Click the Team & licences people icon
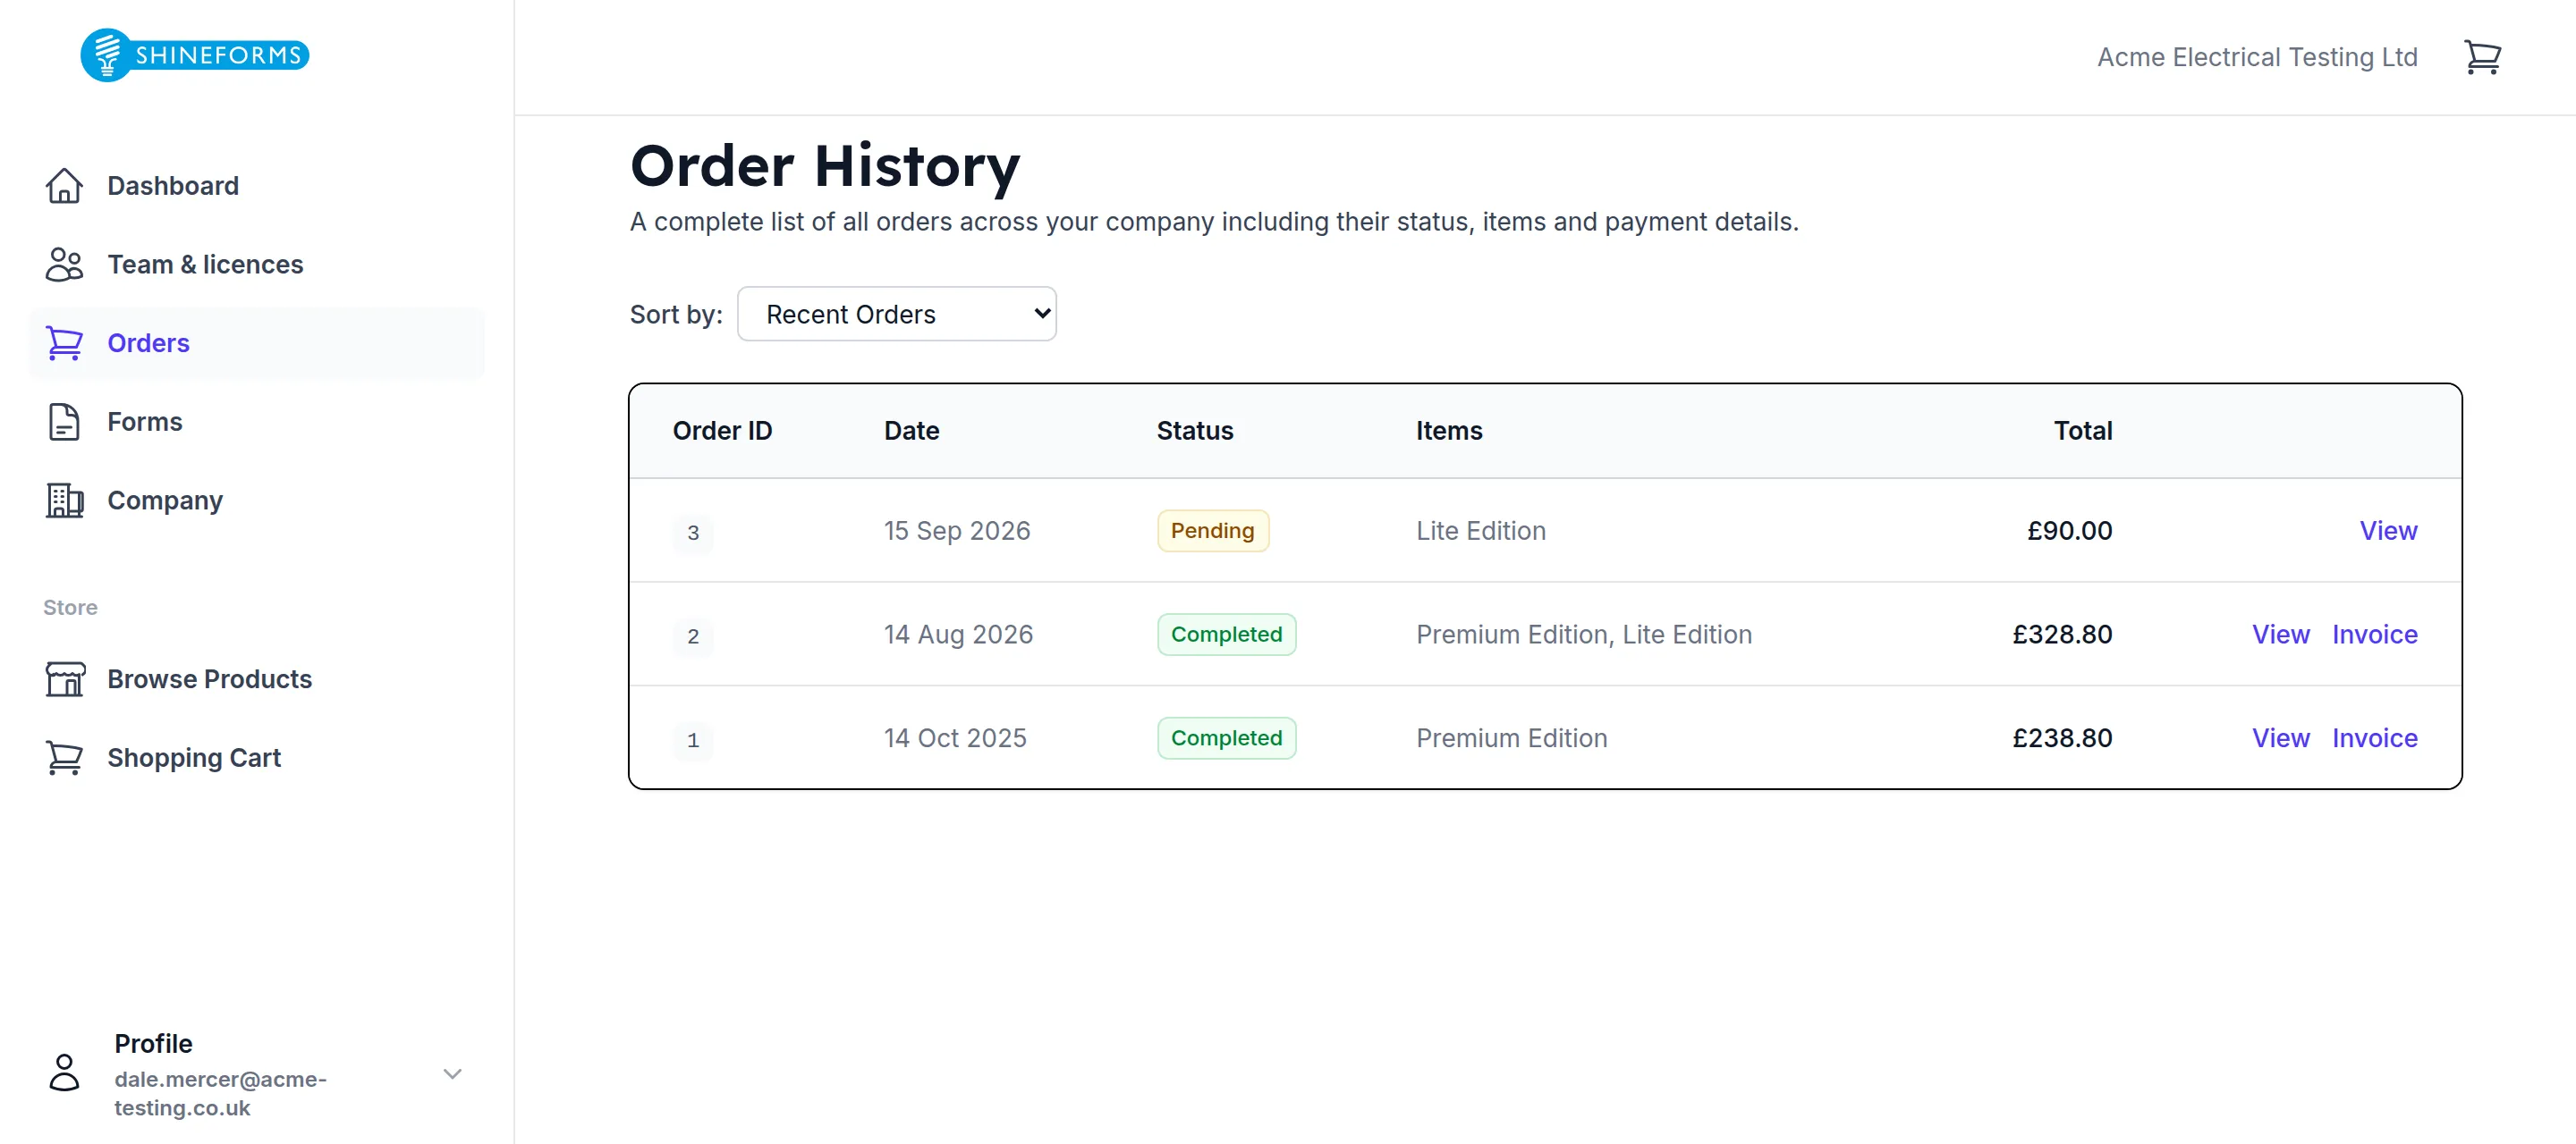This screenshot has height=1144, width=2576. 64,265
